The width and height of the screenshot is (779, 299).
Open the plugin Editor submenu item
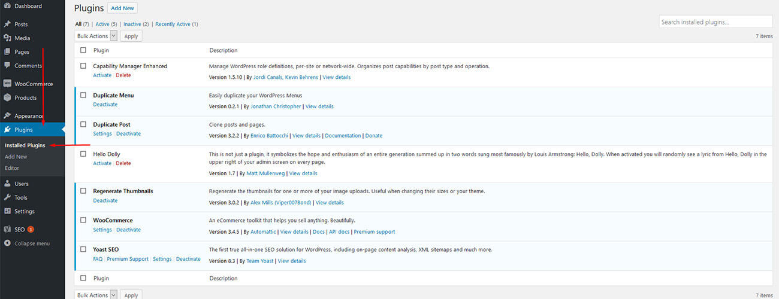click(x=12, y=168)
